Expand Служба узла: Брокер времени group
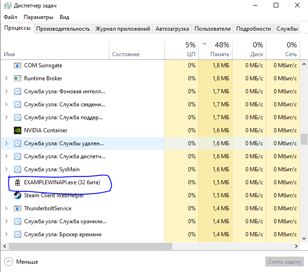 click(6, 234)
